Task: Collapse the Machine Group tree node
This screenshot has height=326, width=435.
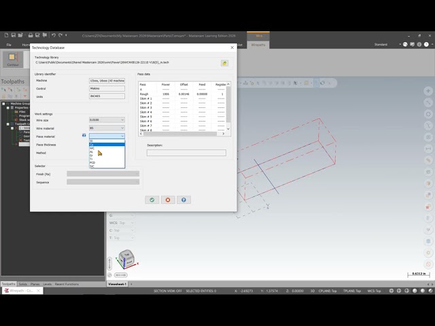Action: pyautogui.click(x=3, y=104)
